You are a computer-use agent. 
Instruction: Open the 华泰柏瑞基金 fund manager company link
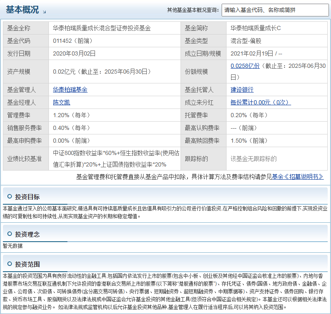[x=70, y=90]
